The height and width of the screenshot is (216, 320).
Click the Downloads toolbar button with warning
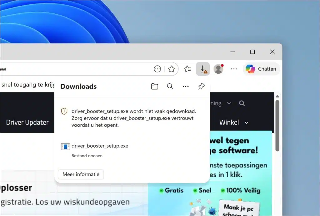click(x=203, y=69)
